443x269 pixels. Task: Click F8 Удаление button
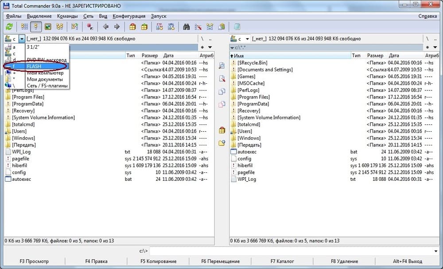tap(344, 261)
